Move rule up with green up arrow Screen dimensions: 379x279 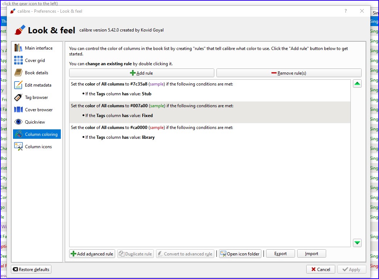(x=357, y=84)
